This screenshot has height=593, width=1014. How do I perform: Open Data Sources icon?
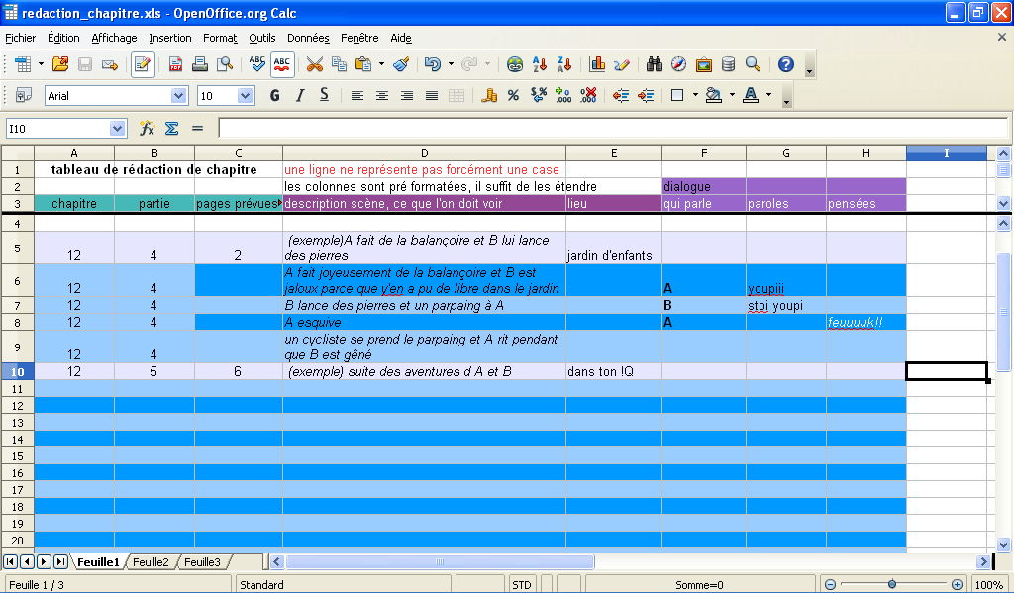click(728, 64)
